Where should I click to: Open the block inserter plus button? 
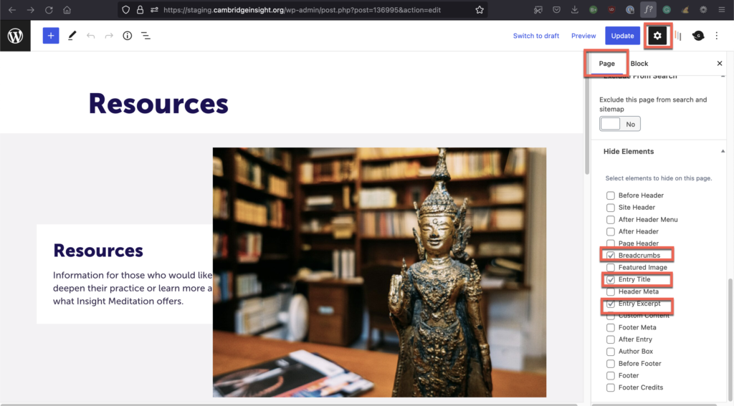point(51,36)
